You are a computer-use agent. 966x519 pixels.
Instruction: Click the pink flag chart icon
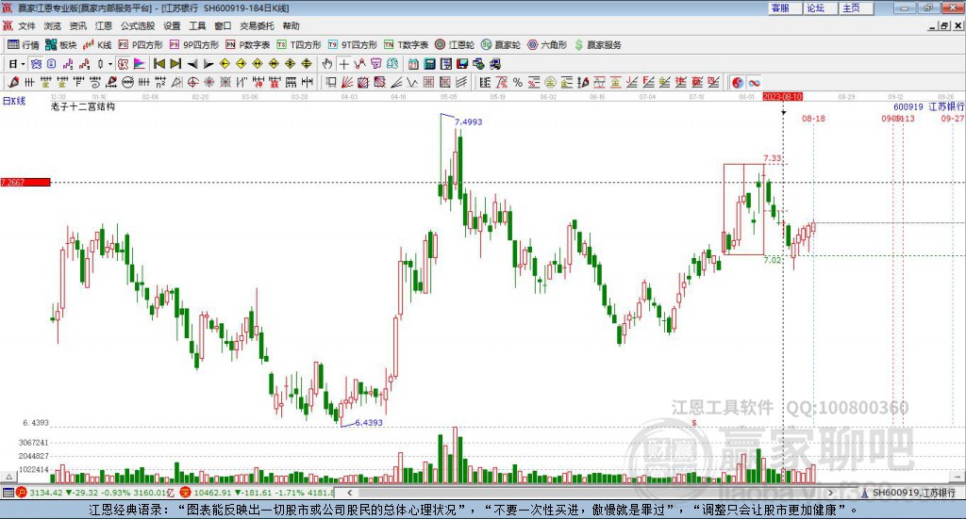pyautogui.click(x=140, y=64)
